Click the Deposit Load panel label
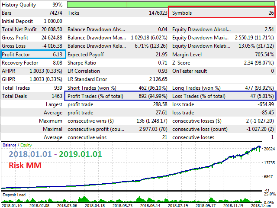 point(14,195)
